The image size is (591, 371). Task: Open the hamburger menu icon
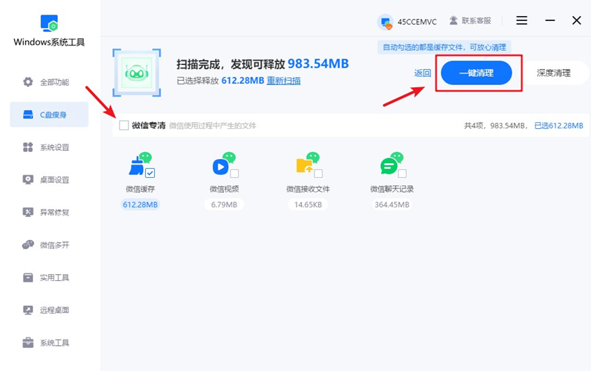click(x=522, y=20)
